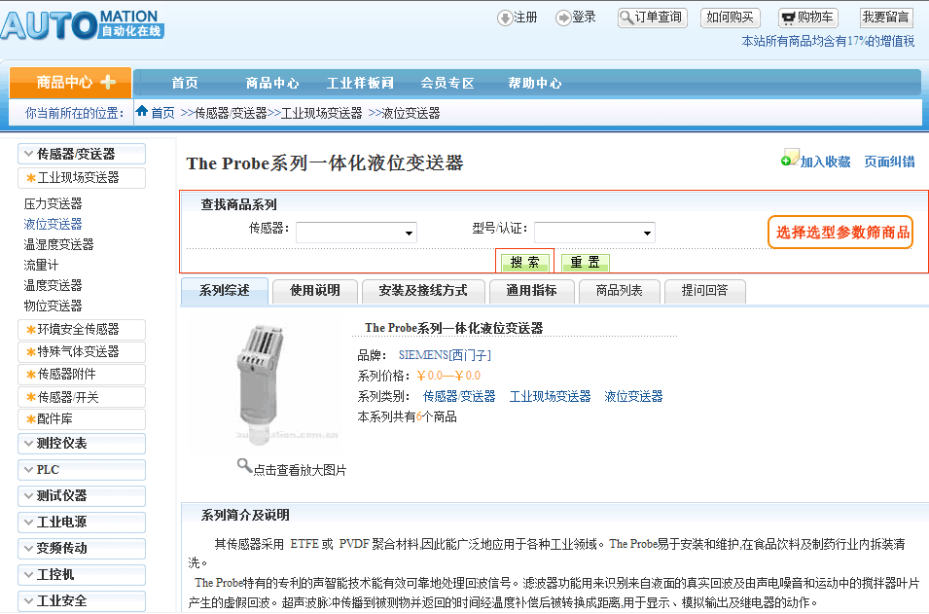
Task: Select 液位变送器 in the sidebar
Action: point(53,224)
